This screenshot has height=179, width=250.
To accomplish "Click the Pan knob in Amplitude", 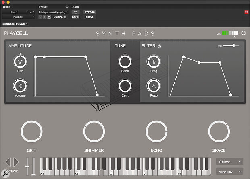I will click(x=20, y=62).
